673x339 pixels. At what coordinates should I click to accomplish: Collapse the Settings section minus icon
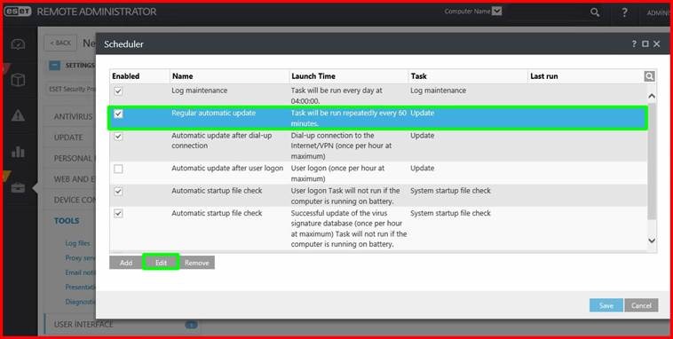(x=54, y=65)
